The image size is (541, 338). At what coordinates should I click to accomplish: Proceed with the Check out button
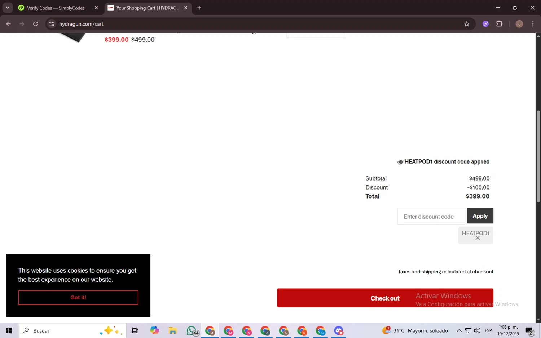(x=385, y=298)
